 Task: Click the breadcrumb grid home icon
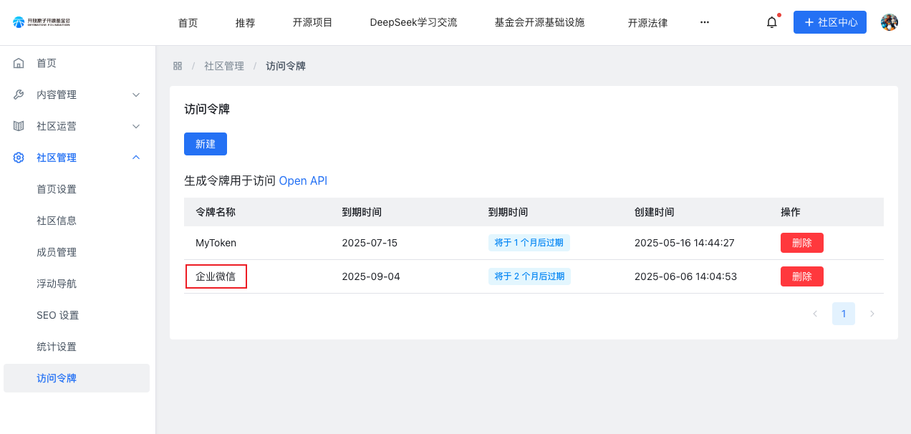coord(178,66)
